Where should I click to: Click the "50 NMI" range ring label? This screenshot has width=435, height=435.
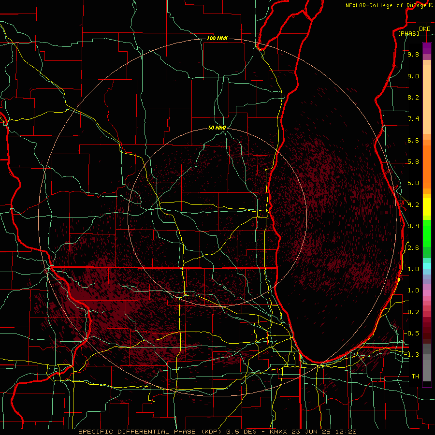[217, 128]
